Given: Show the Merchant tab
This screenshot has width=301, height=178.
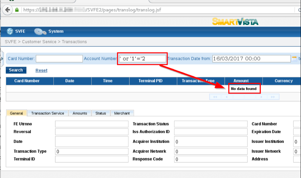Looking at the screenshot, I should pos(122,113).
